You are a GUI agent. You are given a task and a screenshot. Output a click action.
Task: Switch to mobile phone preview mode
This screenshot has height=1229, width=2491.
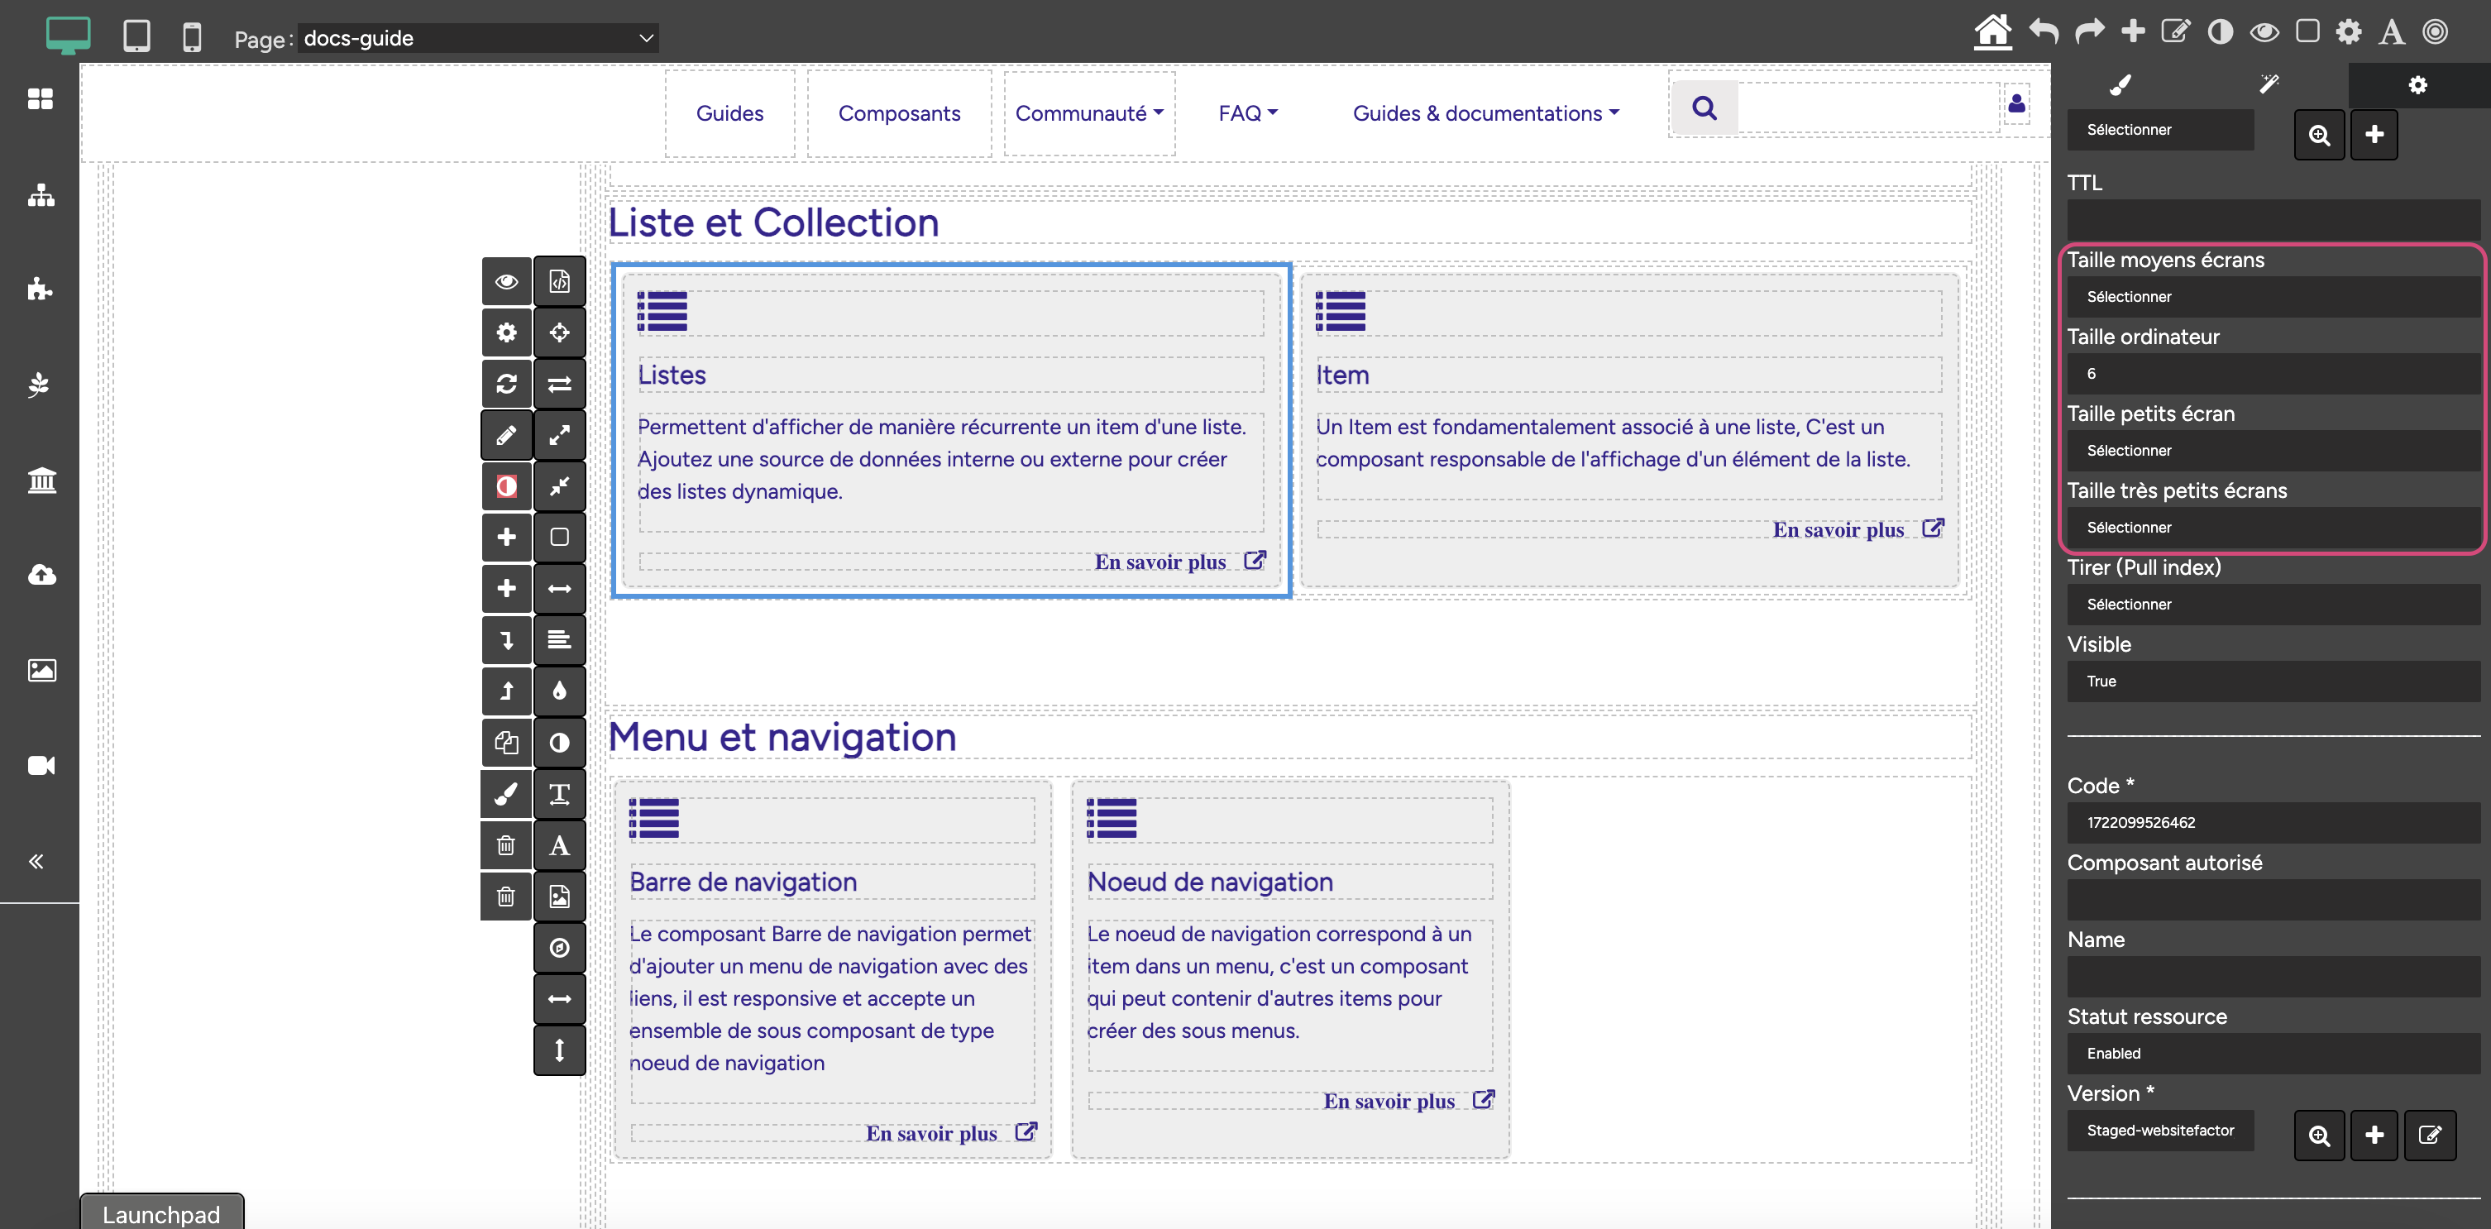192,36
